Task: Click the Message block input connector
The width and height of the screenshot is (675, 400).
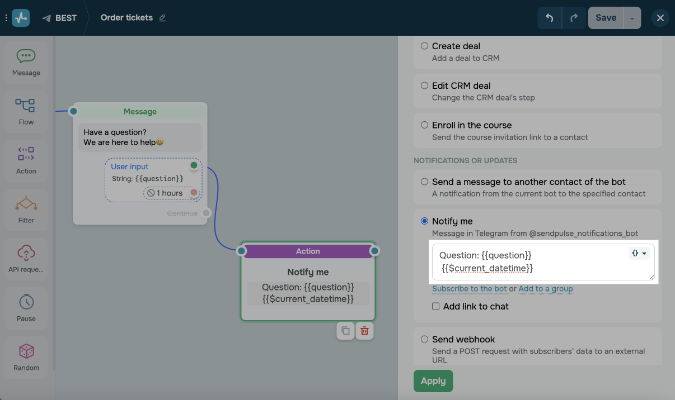Action: pyautogui.click(x=73, y=111)
